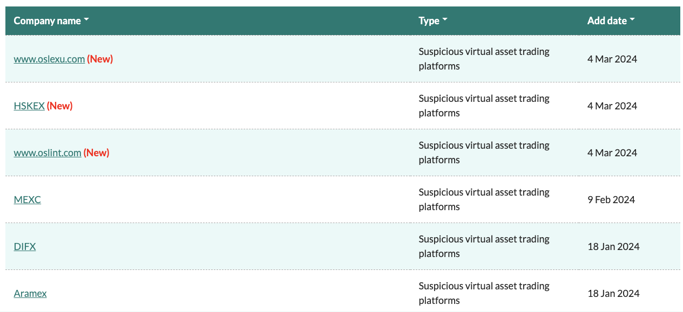This screenshot has height=312, width=683.
Task: Click the type description in the Aramex row
Action: (x=484, y=293)
